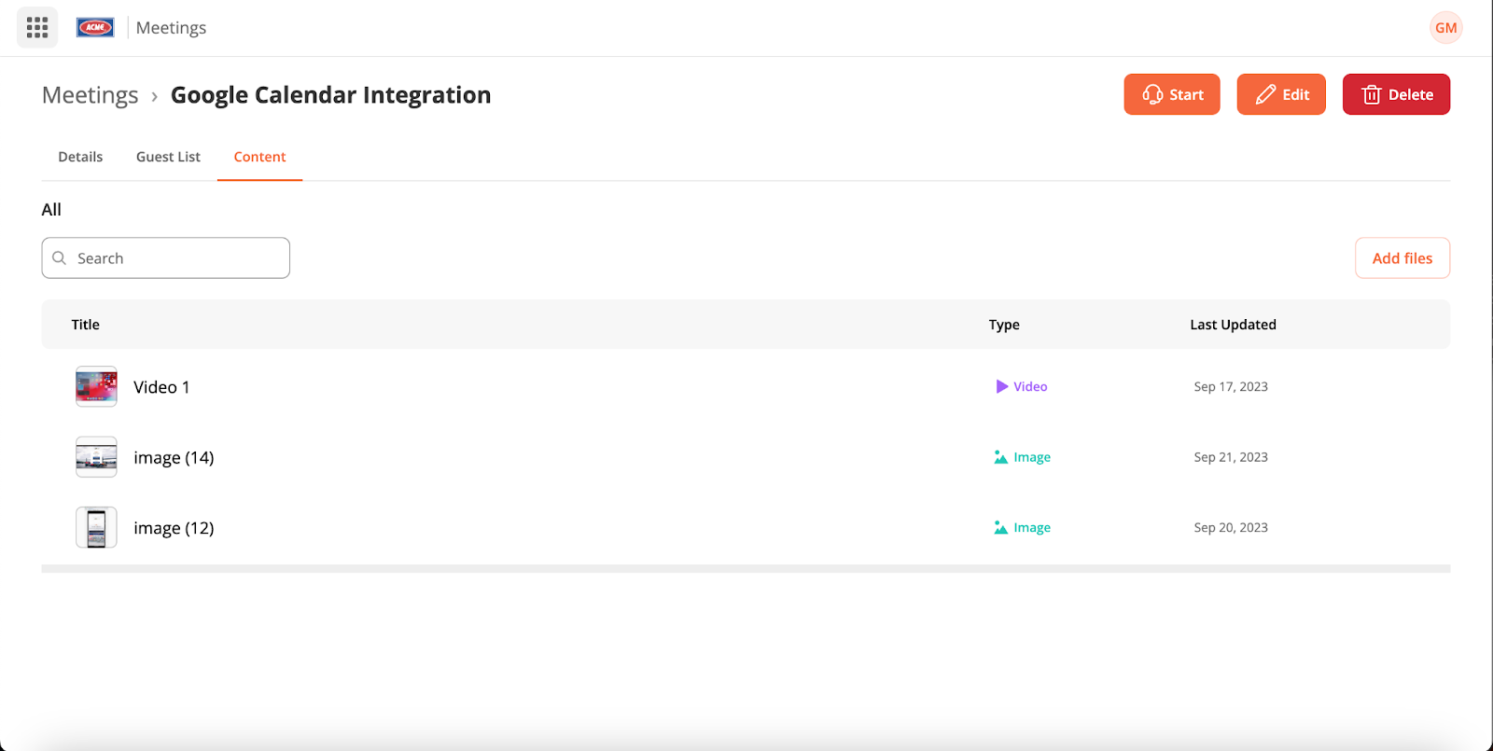The height and width of the screenshot is (751, 1493).
Task: Edit the meeting
Action: tap(1281, 94)
